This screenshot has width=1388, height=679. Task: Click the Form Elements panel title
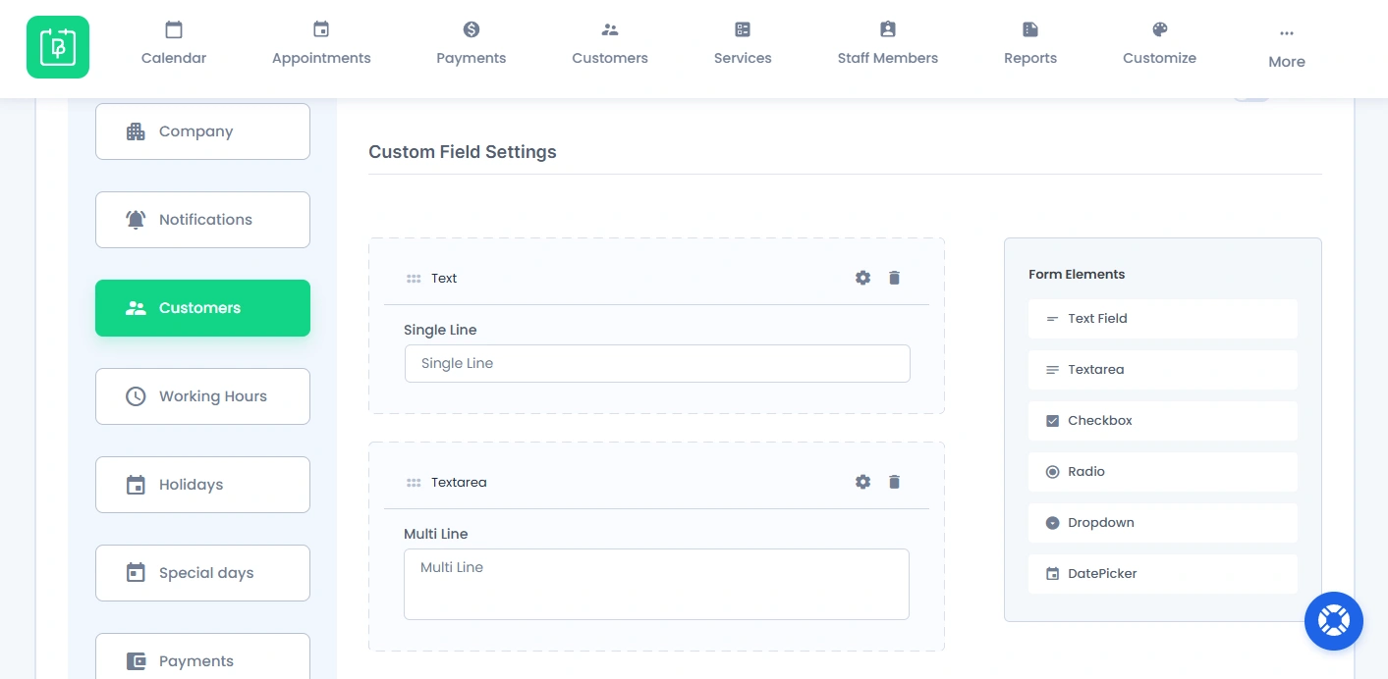pos(1077,275)
